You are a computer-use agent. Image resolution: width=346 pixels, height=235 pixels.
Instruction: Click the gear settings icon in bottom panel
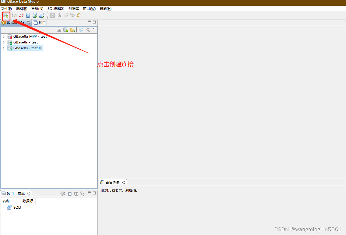point(63,194)
